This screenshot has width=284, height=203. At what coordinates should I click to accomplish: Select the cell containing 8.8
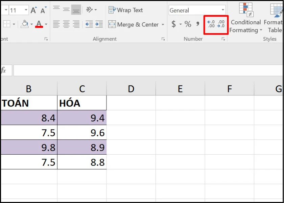click(x=82, y=162)
